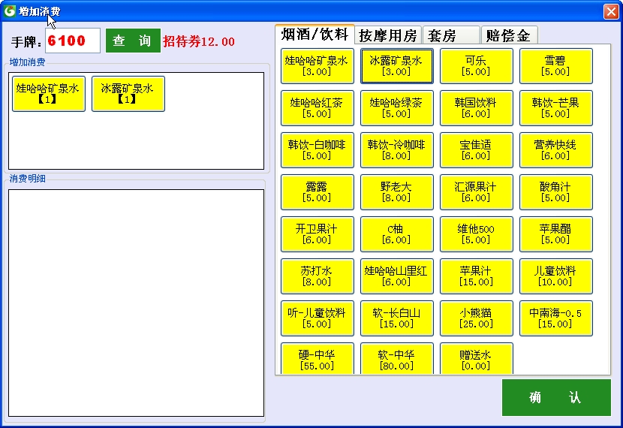Close the 增加消费 window

tap(610, 11)
